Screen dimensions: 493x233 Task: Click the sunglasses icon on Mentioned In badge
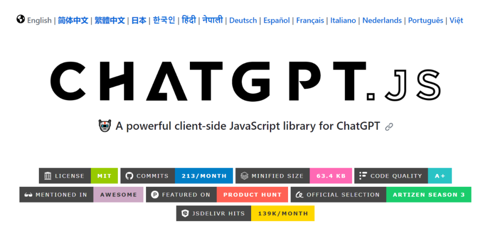click(28, 195)
